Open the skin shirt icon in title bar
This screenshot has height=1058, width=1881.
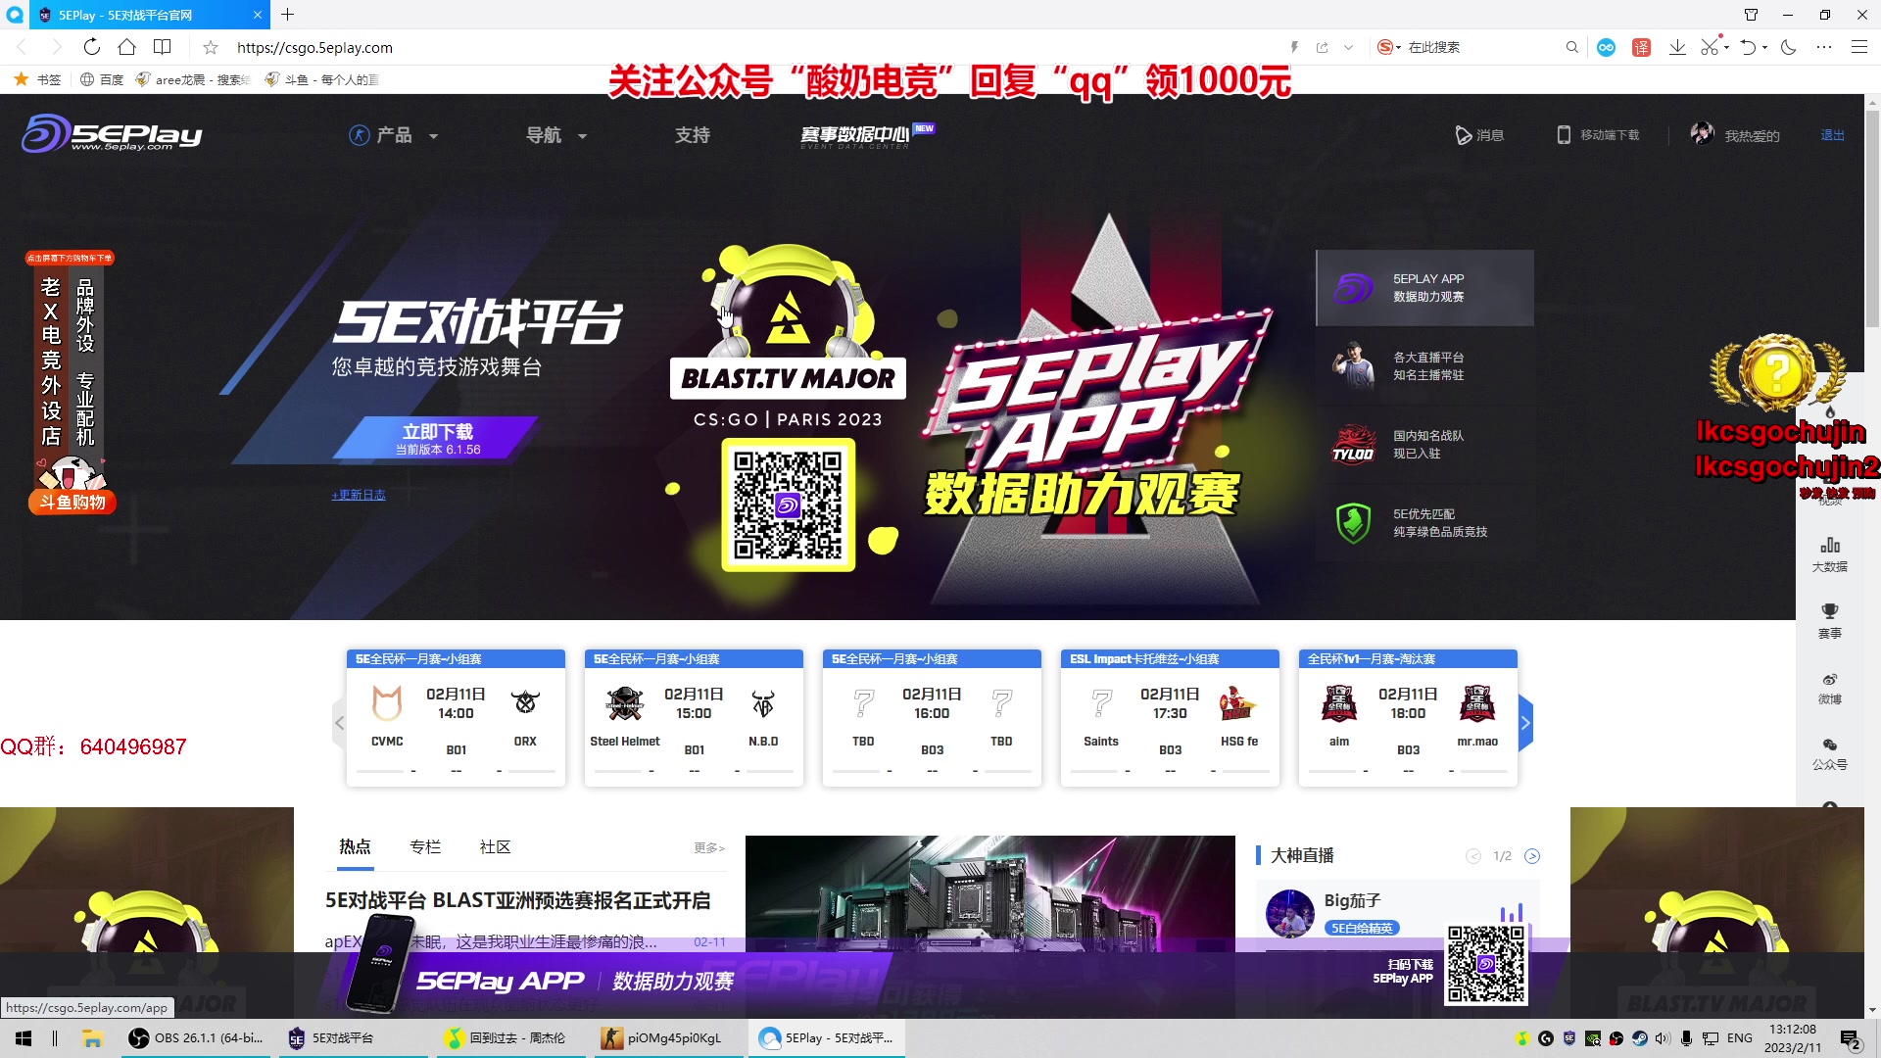1751,15
